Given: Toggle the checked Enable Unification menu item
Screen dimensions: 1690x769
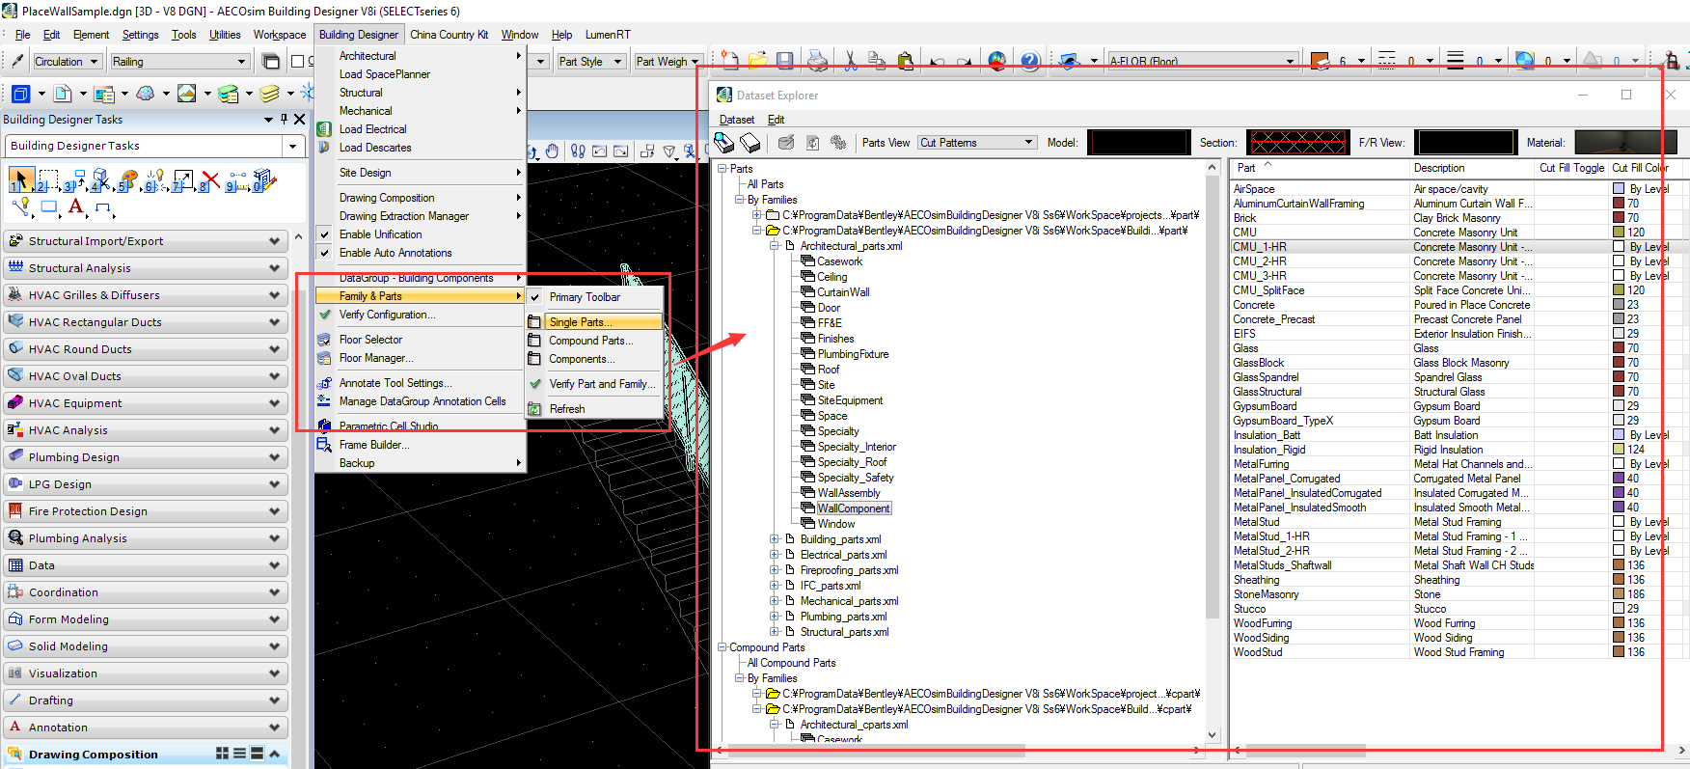Looking at the screenshot, I should (x=420, y=234).
